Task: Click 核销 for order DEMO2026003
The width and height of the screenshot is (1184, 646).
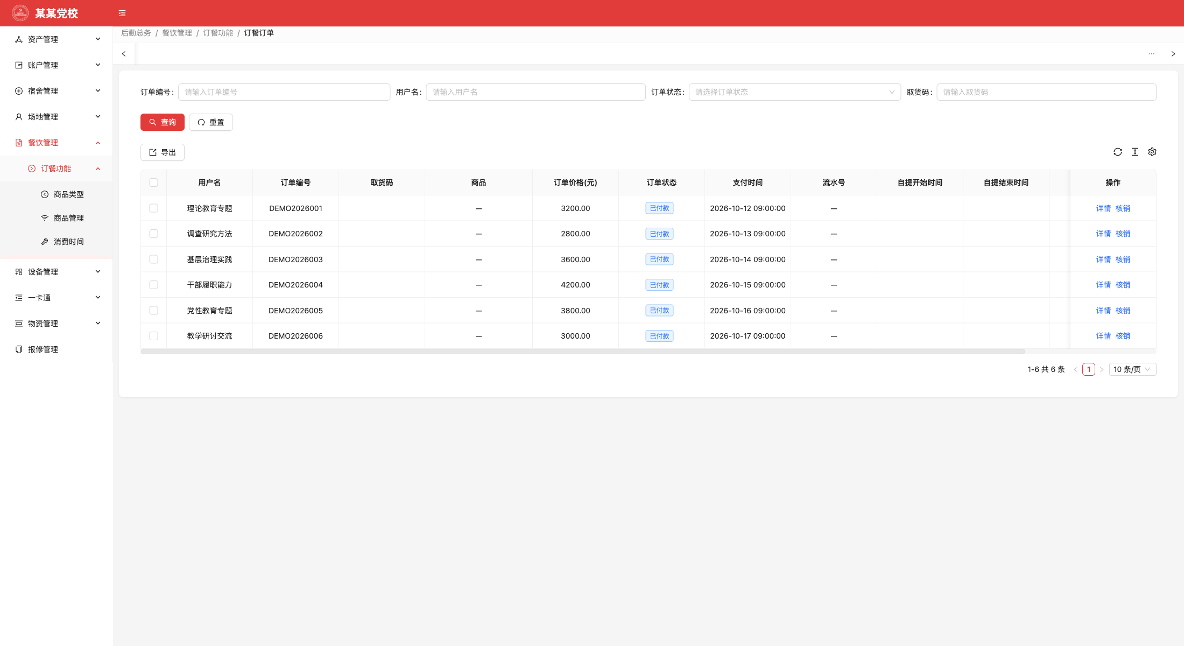Action: tap(1123, 259)
